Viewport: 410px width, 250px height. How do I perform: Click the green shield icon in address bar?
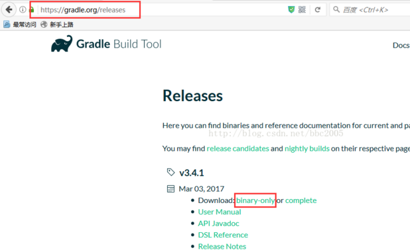point(291,10)
